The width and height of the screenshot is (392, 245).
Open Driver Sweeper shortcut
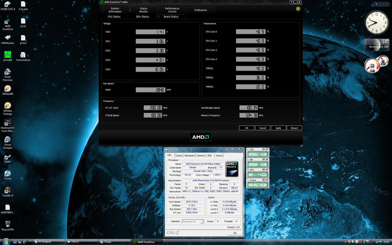(x=8, y=142)
